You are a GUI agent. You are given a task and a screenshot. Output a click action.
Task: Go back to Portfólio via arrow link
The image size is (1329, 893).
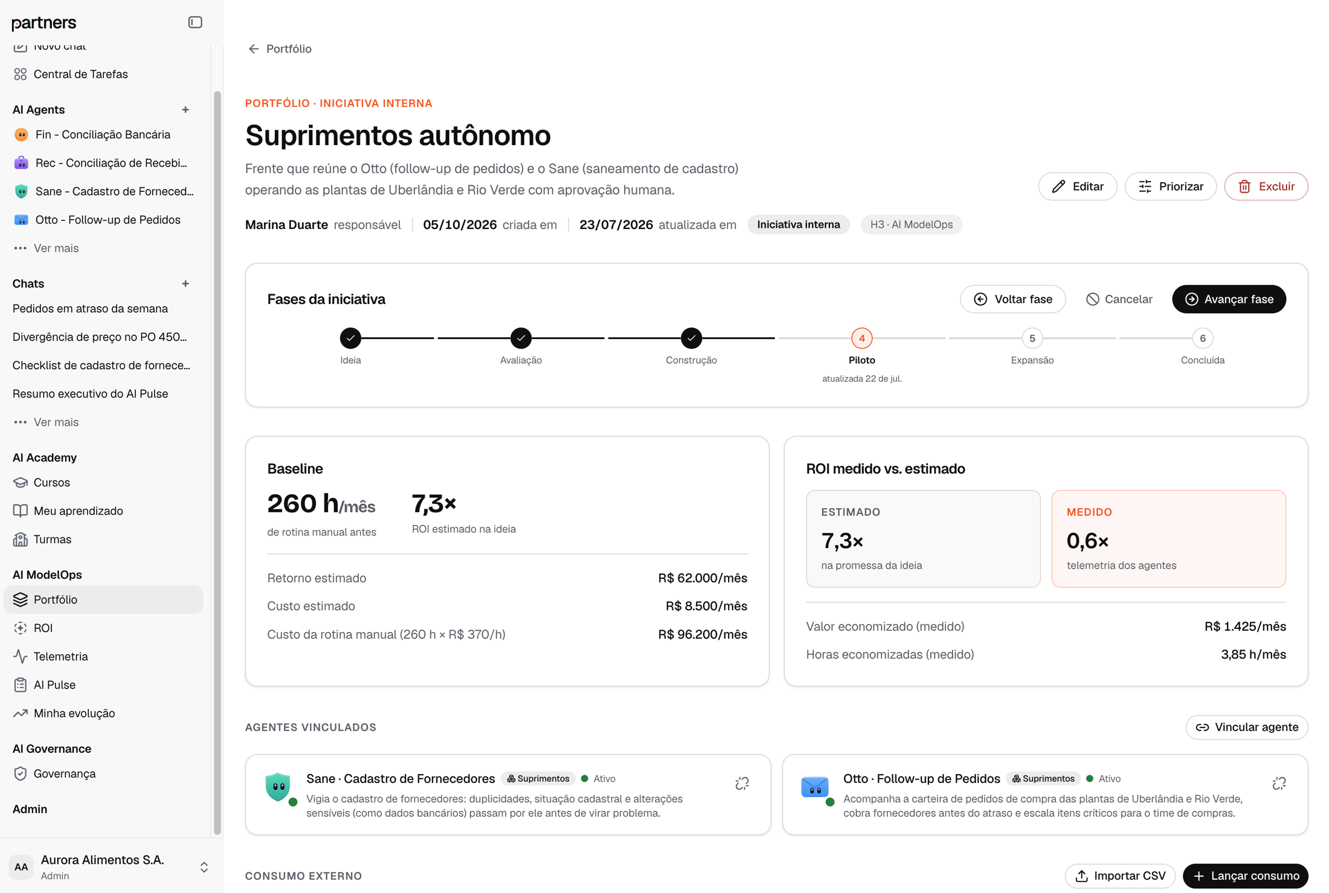pyautogui.click(x=280, y=49)
